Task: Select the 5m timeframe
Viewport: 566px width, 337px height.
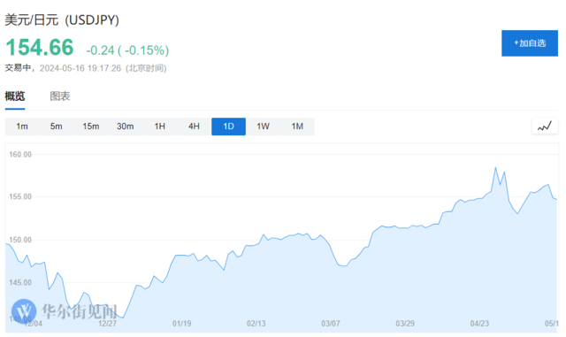Action: click(x=57, y=126)
